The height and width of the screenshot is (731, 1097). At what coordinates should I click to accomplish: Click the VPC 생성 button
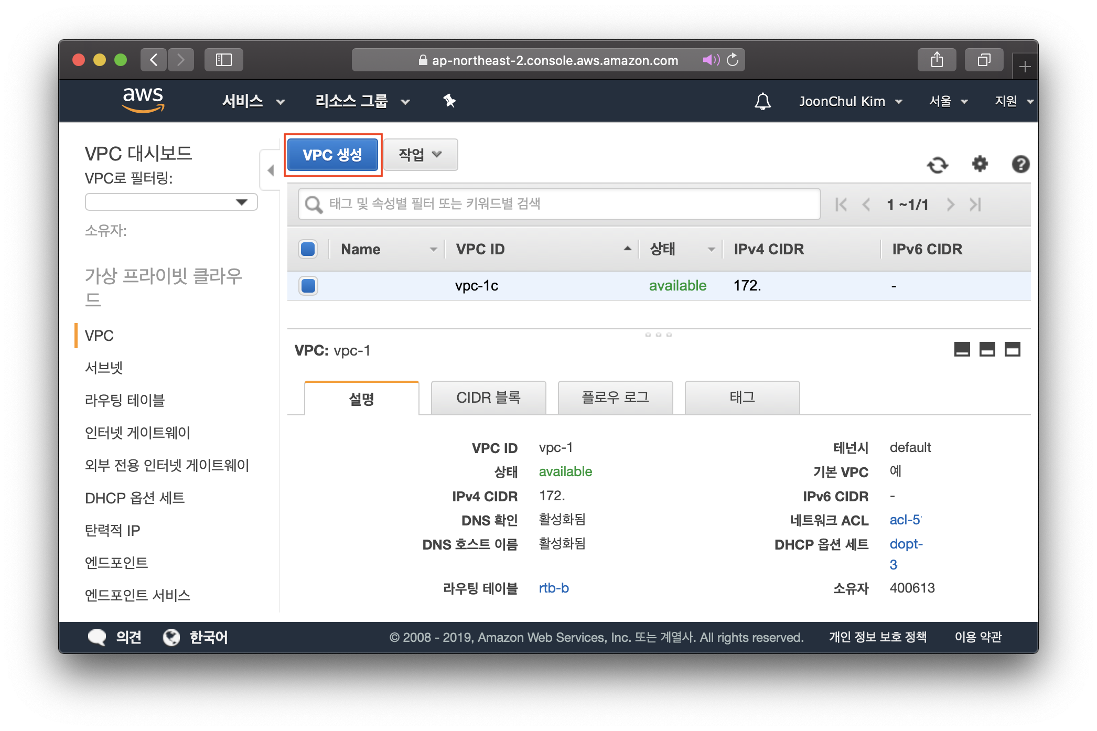(x=332, y=155)
